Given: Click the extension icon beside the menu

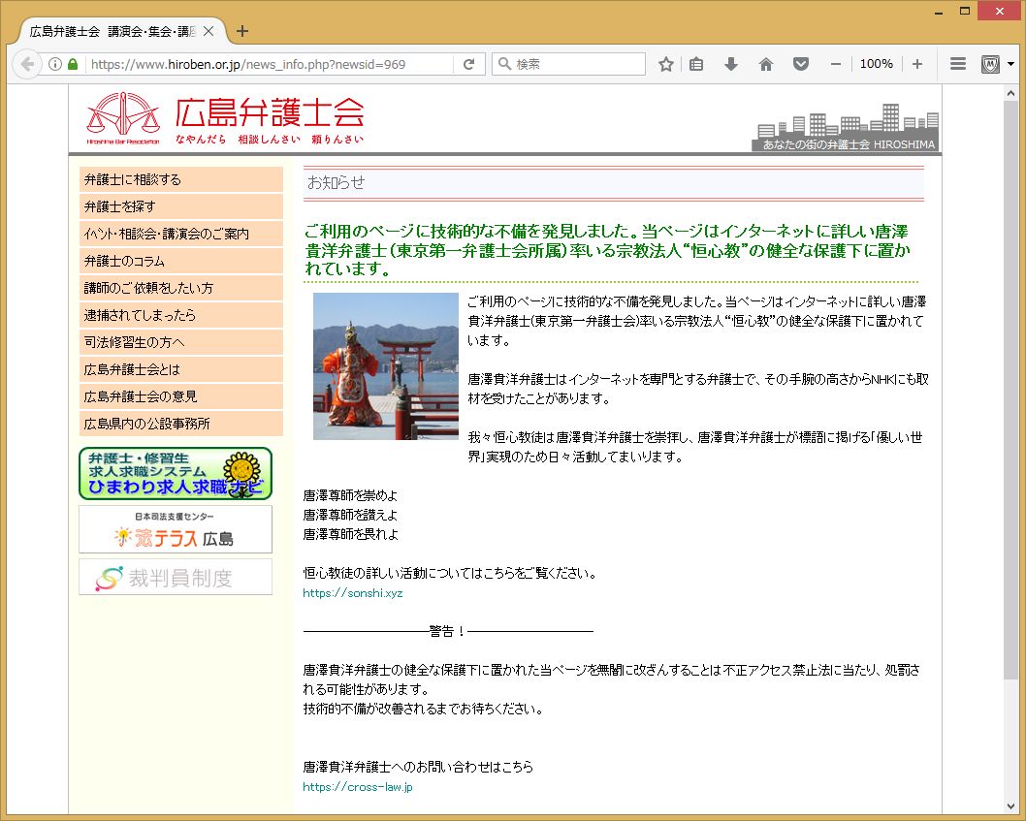Looking at the screenshot, I should (990, 64).
